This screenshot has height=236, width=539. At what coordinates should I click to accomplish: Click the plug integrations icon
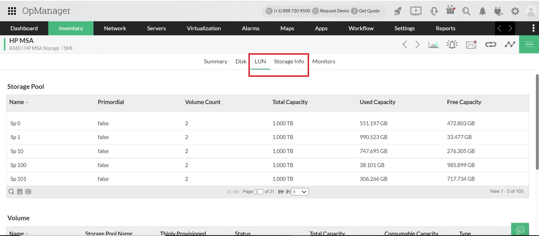click(x=498, y=11)
